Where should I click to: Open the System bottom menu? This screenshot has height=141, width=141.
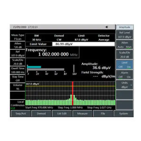[x=124, y=114]
